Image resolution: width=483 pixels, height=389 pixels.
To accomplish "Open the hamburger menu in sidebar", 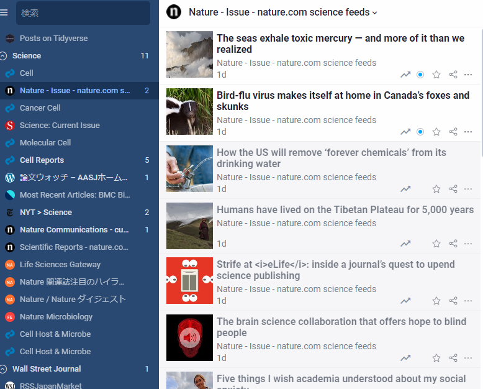I will click(4, 12).
